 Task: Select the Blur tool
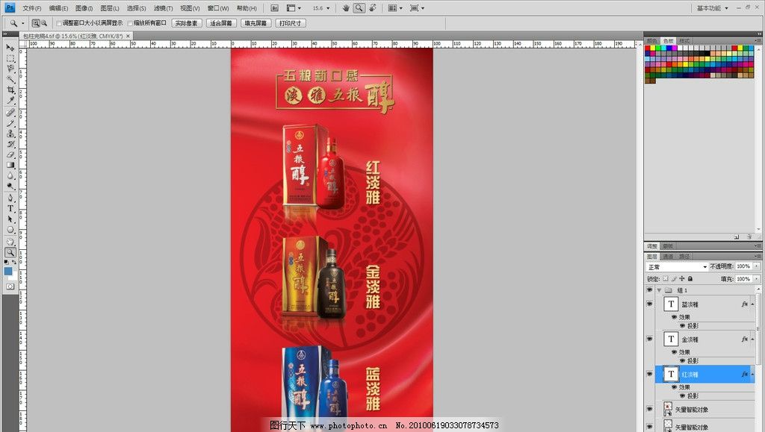pos(10,176)
